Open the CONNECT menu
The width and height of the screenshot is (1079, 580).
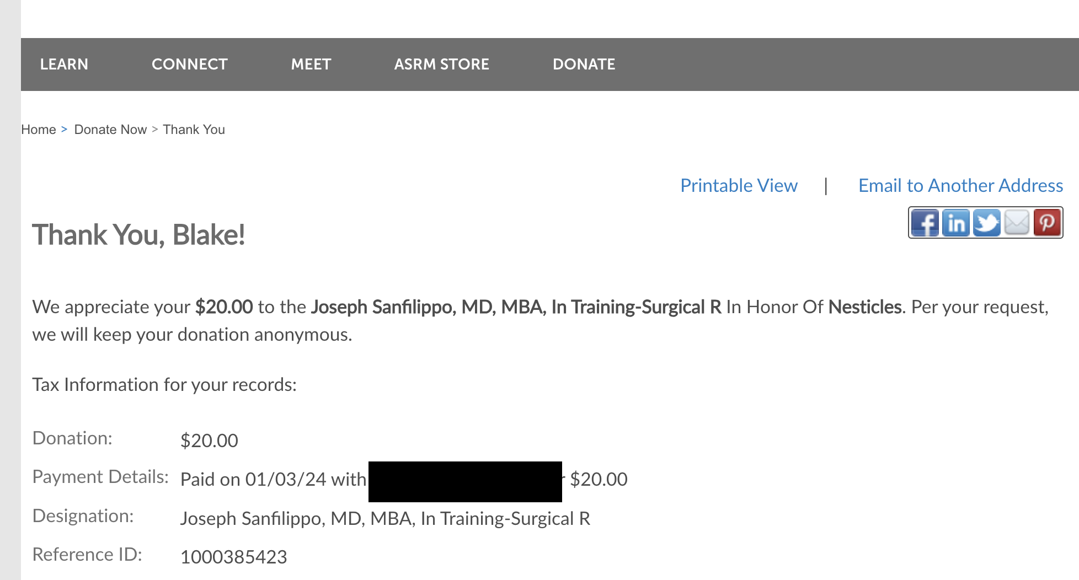tap(189, 65)
